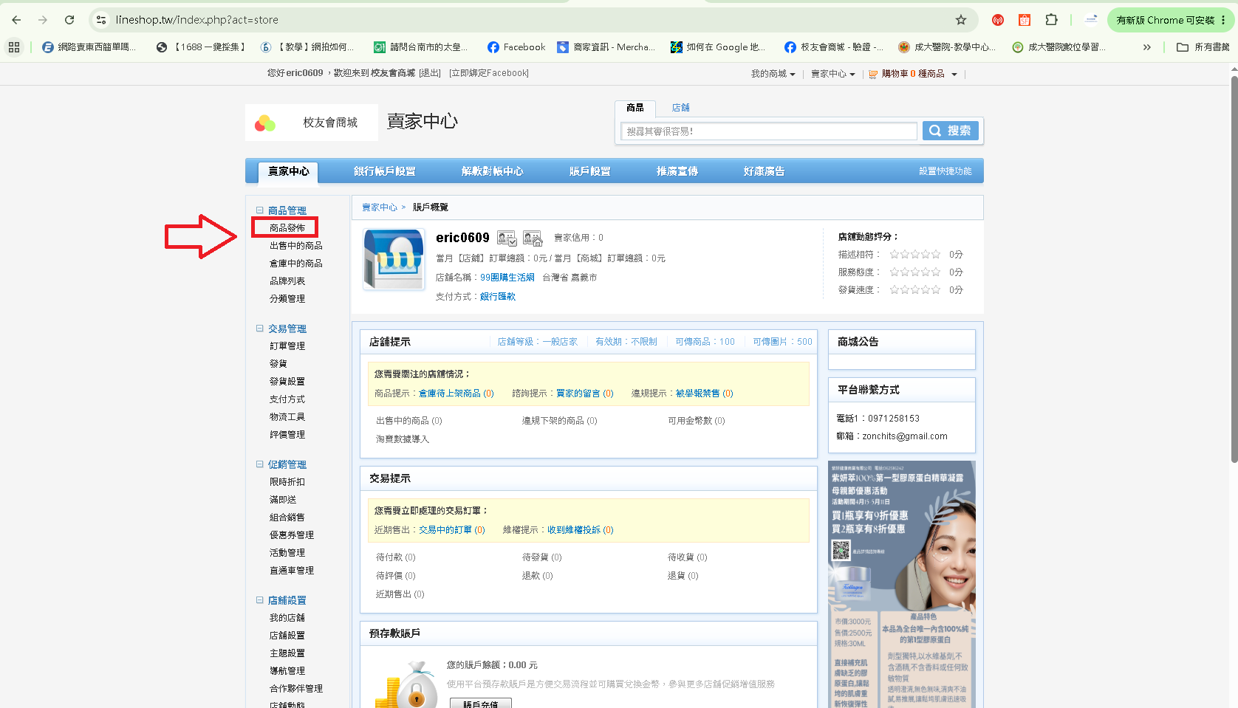Click 收到維權投訴 link
The height and width of the screenshot is (708, 1238).
[574, 530]
